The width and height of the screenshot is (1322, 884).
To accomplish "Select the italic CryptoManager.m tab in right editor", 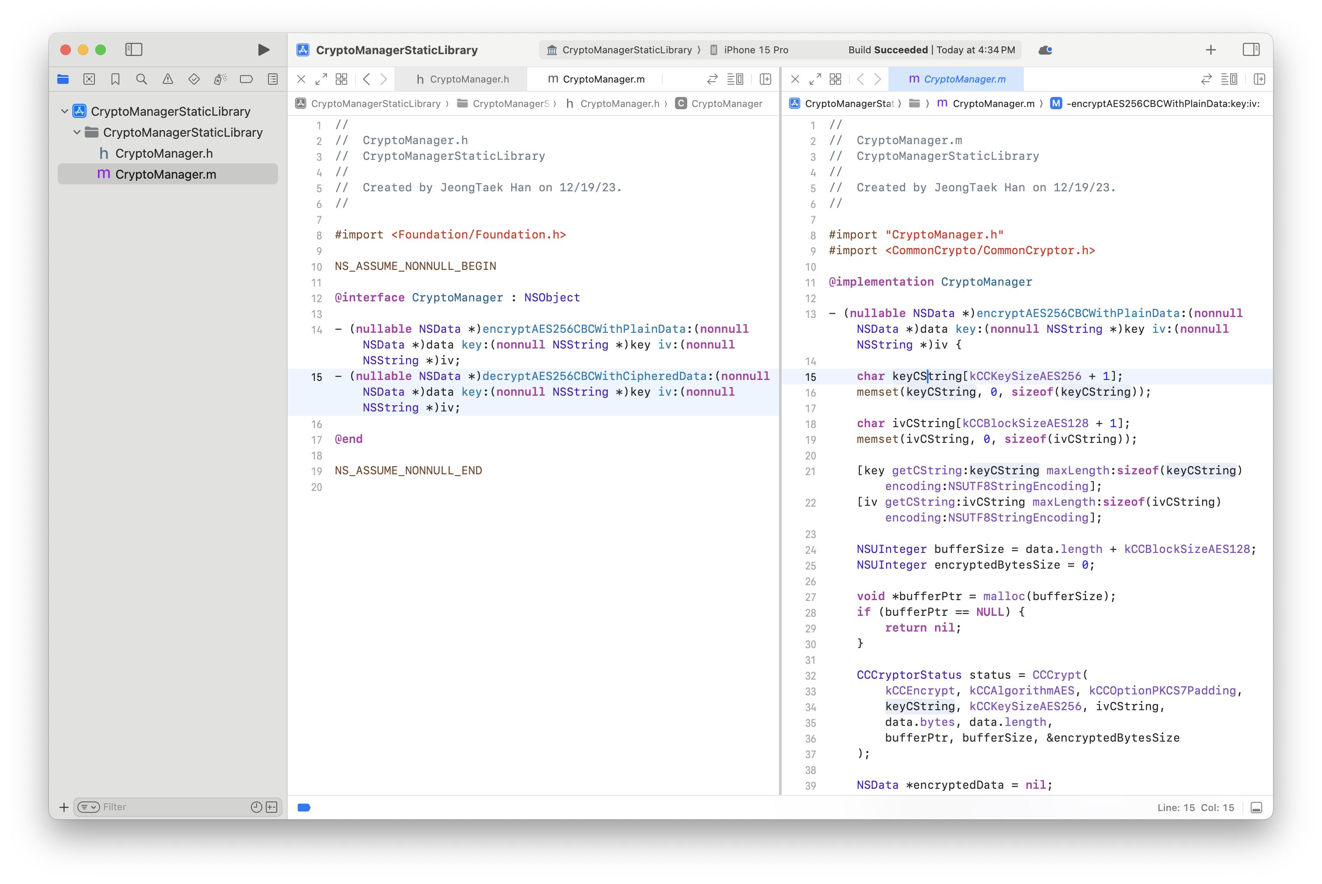I will click(x=957, y=79).
